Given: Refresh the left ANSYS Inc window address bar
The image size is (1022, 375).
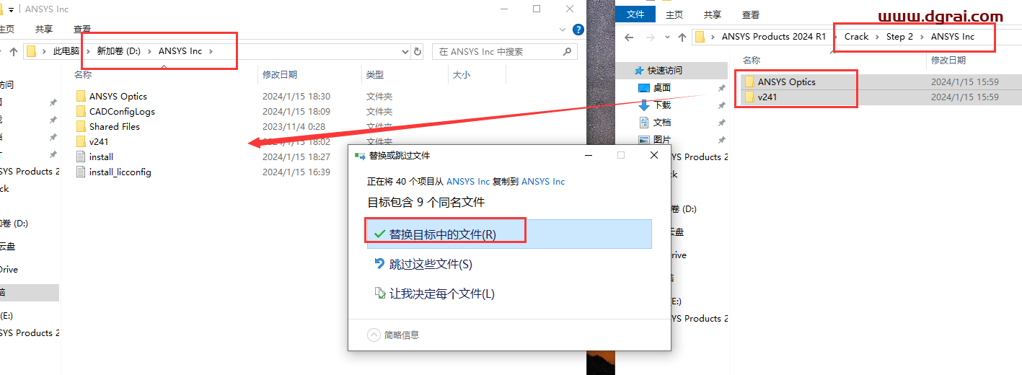Looking at the screenshot, I should click(x=418, y=52).
